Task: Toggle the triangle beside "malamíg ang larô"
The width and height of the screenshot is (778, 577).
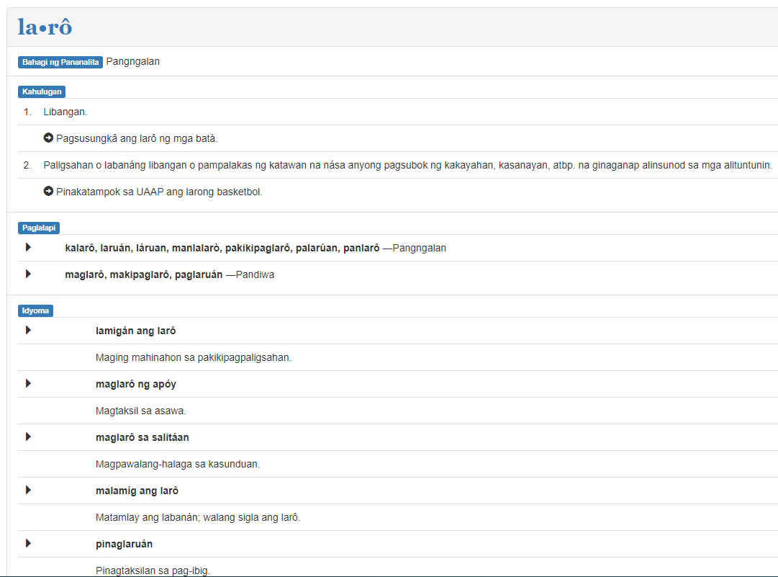Action: [29, 491]
